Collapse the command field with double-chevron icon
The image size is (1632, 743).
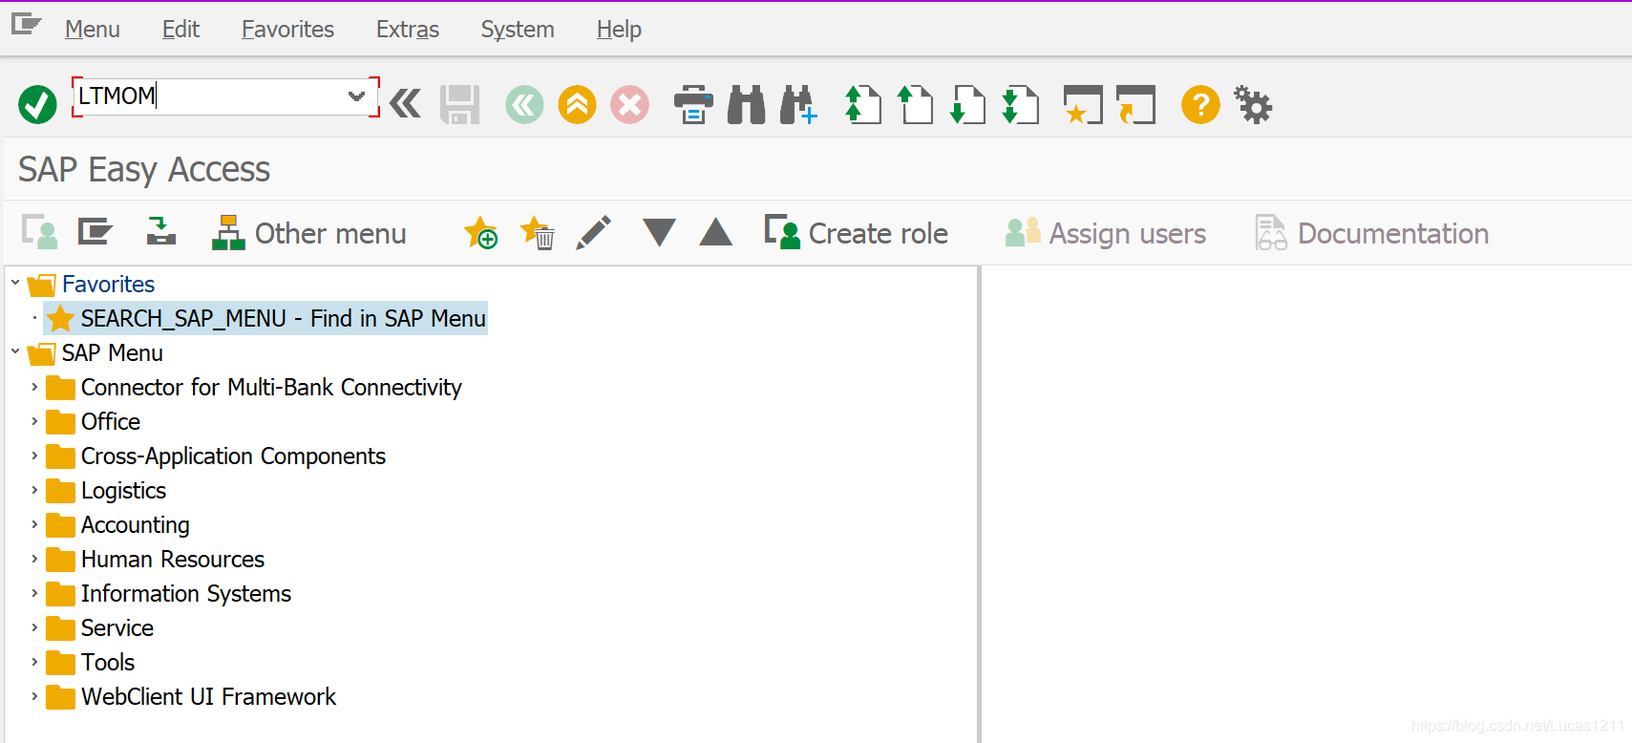pos(406,103)
